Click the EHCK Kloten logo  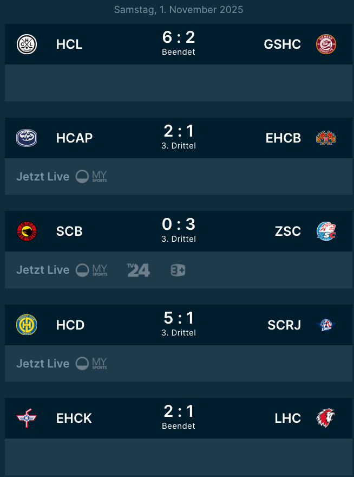point(27,418)
